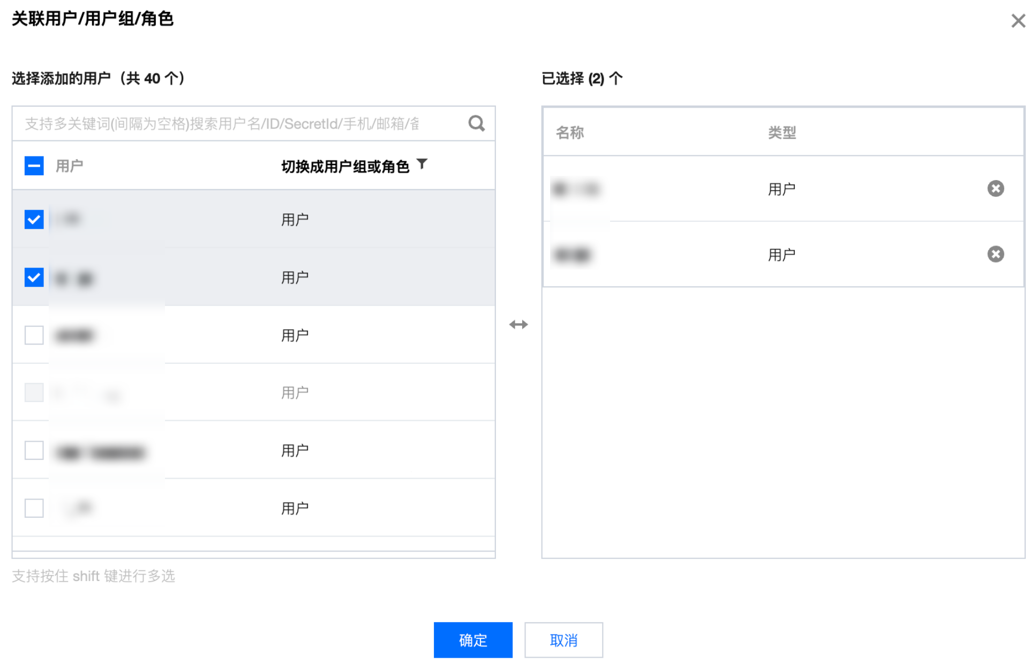
Task: Check the third user's checkbox
Action: (34, 335)
